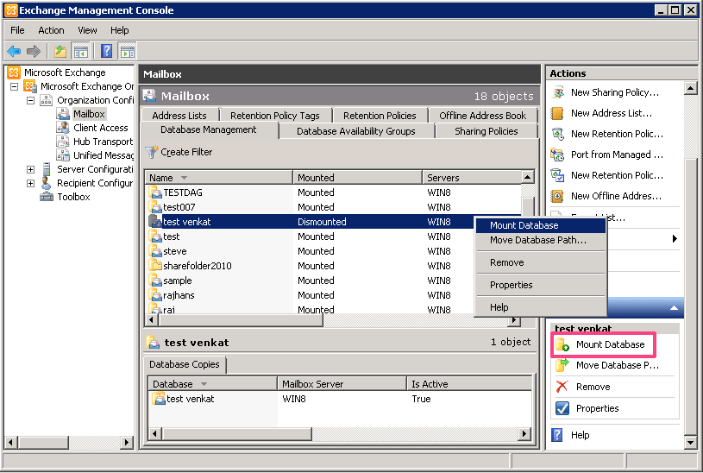This screenshot has width=703, height=473.
Task: Click the Create Filter funnel icon
Action: pyautogui.click(x=152, y=152)
